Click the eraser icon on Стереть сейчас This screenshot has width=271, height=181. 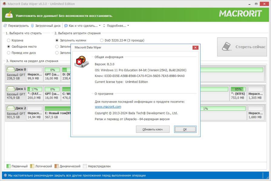(x=226, y=47)
